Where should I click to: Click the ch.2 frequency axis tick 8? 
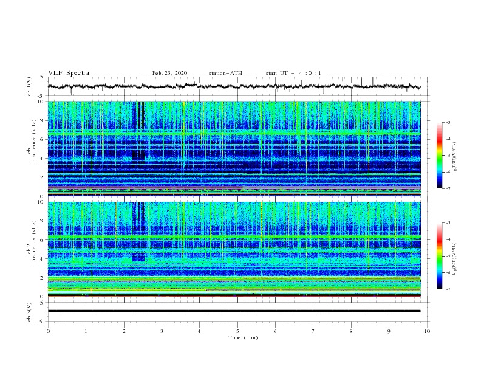(42, 221)
